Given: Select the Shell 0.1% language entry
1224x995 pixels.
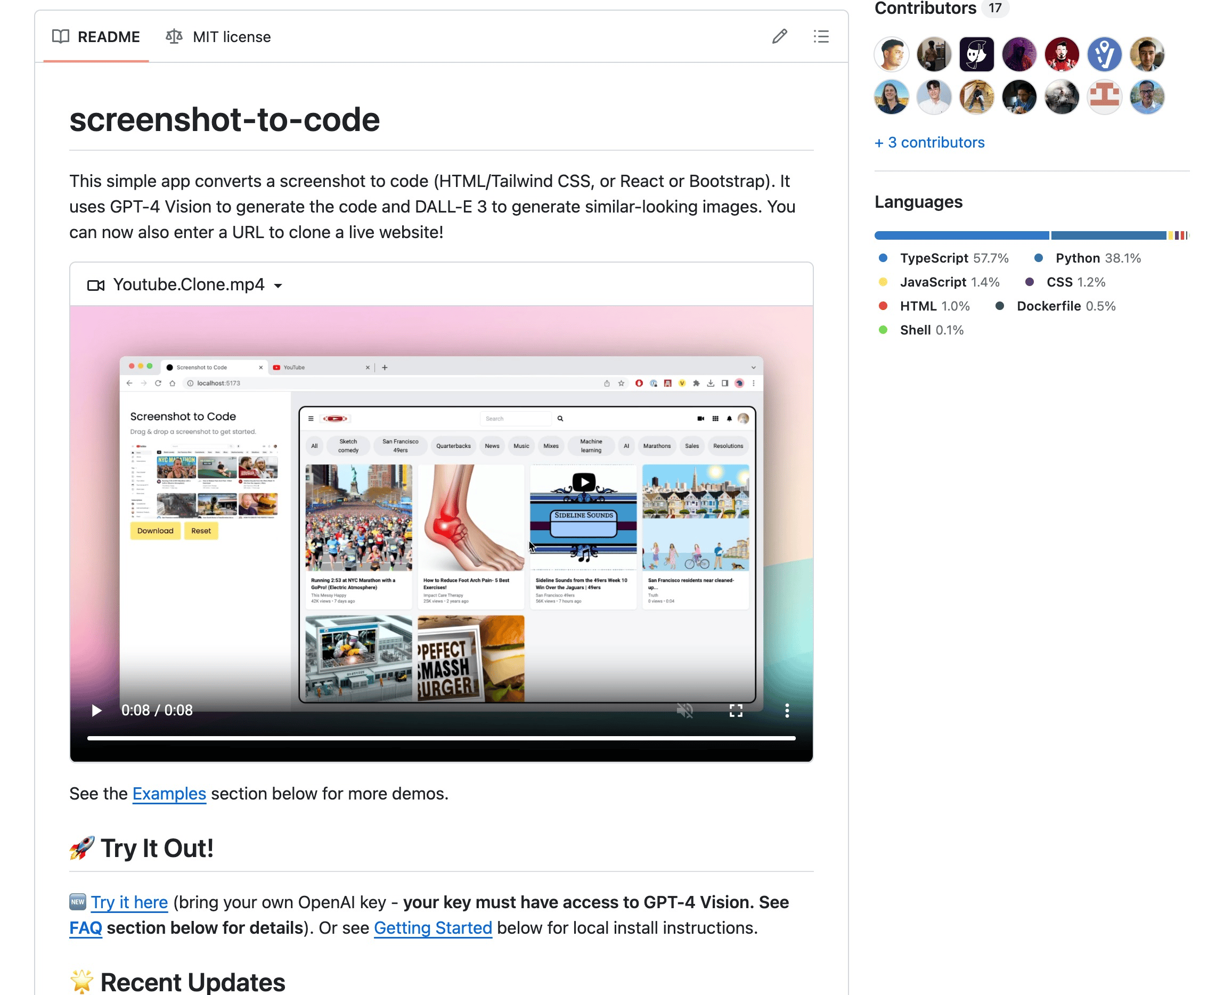Looking at the screenshot, I should (x=921, y=330).
